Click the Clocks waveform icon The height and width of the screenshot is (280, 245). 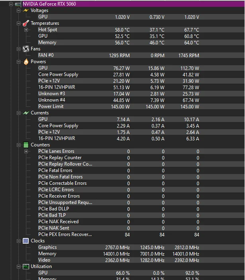coord(26,241)
